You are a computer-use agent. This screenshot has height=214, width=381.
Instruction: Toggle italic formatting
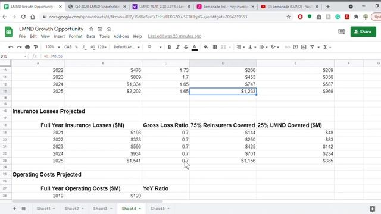177,47
